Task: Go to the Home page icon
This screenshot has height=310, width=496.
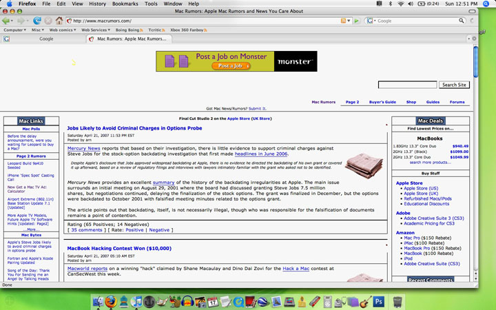Action: pyautogui.click(x=59, y=21)
